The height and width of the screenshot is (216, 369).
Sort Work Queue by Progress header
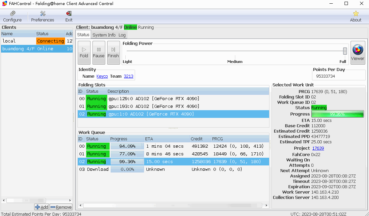127,139
